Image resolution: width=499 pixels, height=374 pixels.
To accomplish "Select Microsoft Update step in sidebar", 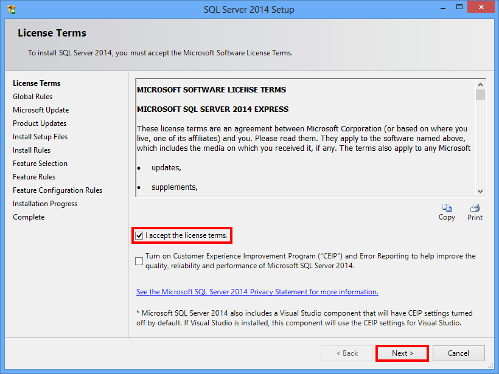I will coord(40,109).
